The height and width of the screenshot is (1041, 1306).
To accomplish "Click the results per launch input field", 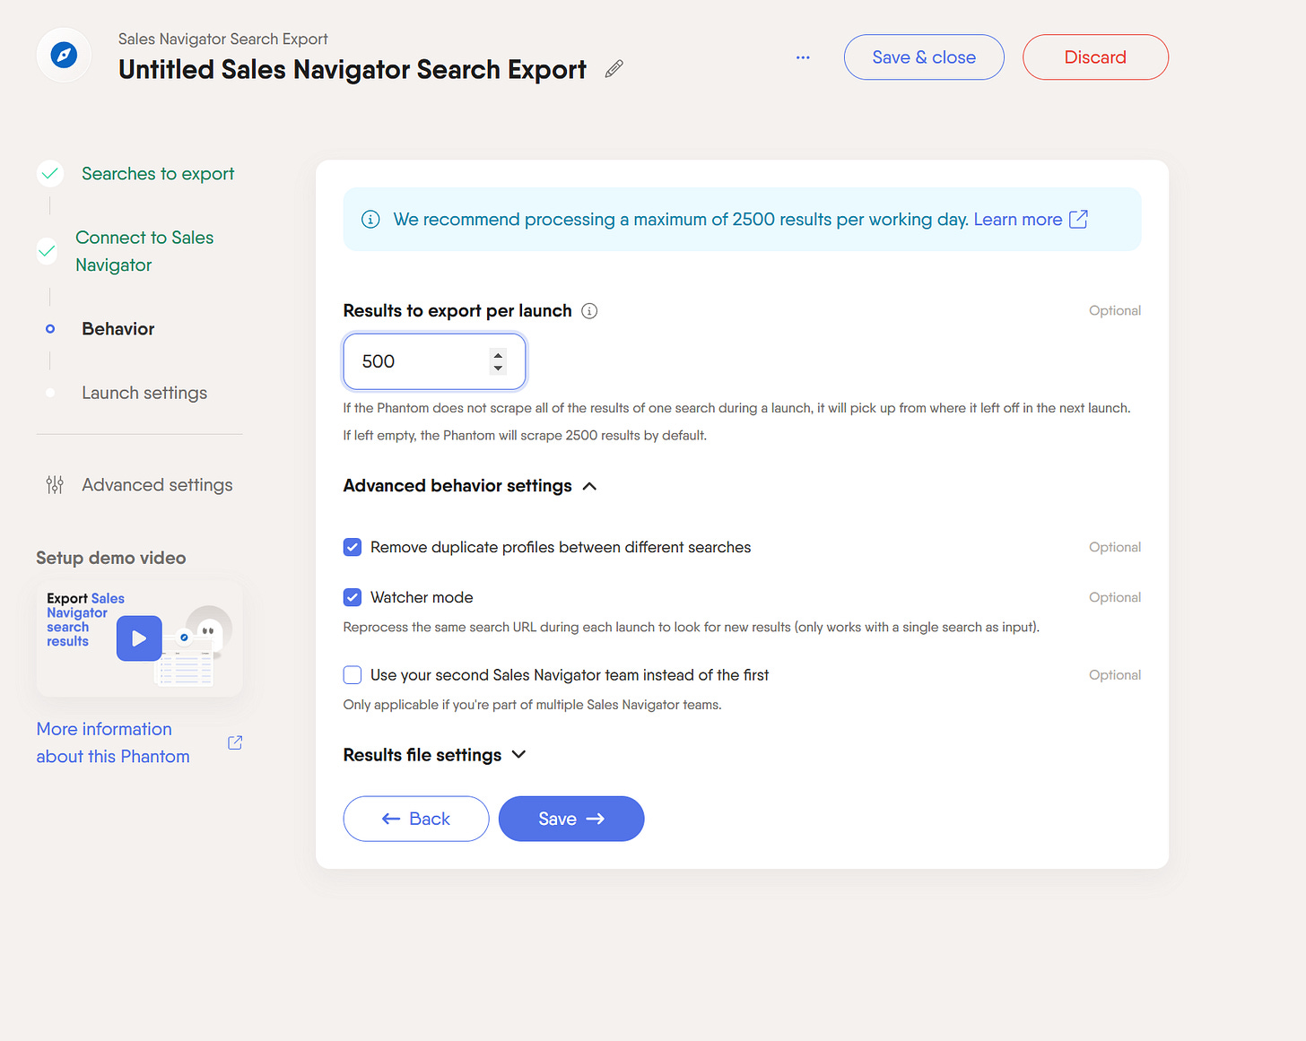I will click(435, 361).
